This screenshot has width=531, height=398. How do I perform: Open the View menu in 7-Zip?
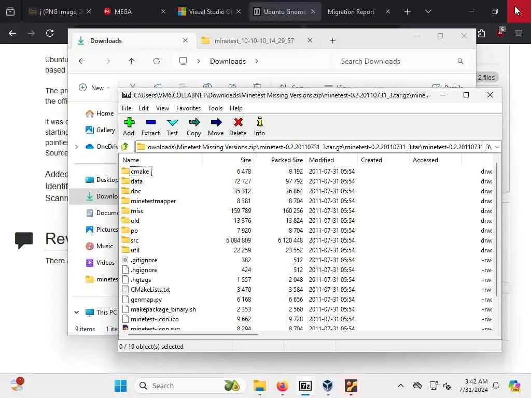[x=162, y=108]
